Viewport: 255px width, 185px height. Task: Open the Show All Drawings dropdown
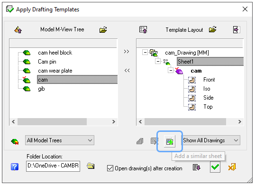coord(211,140)
